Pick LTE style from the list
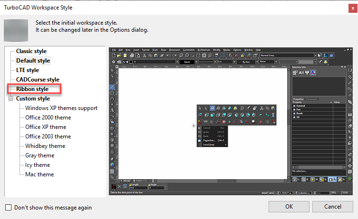This screenshot has width=358, height=219. (28, 70)
